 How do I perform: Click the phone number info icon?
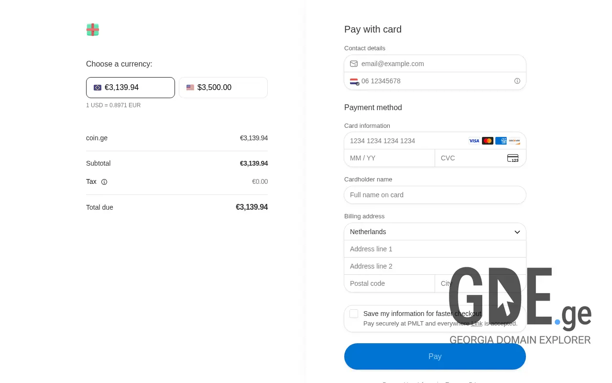coord(517,81)
